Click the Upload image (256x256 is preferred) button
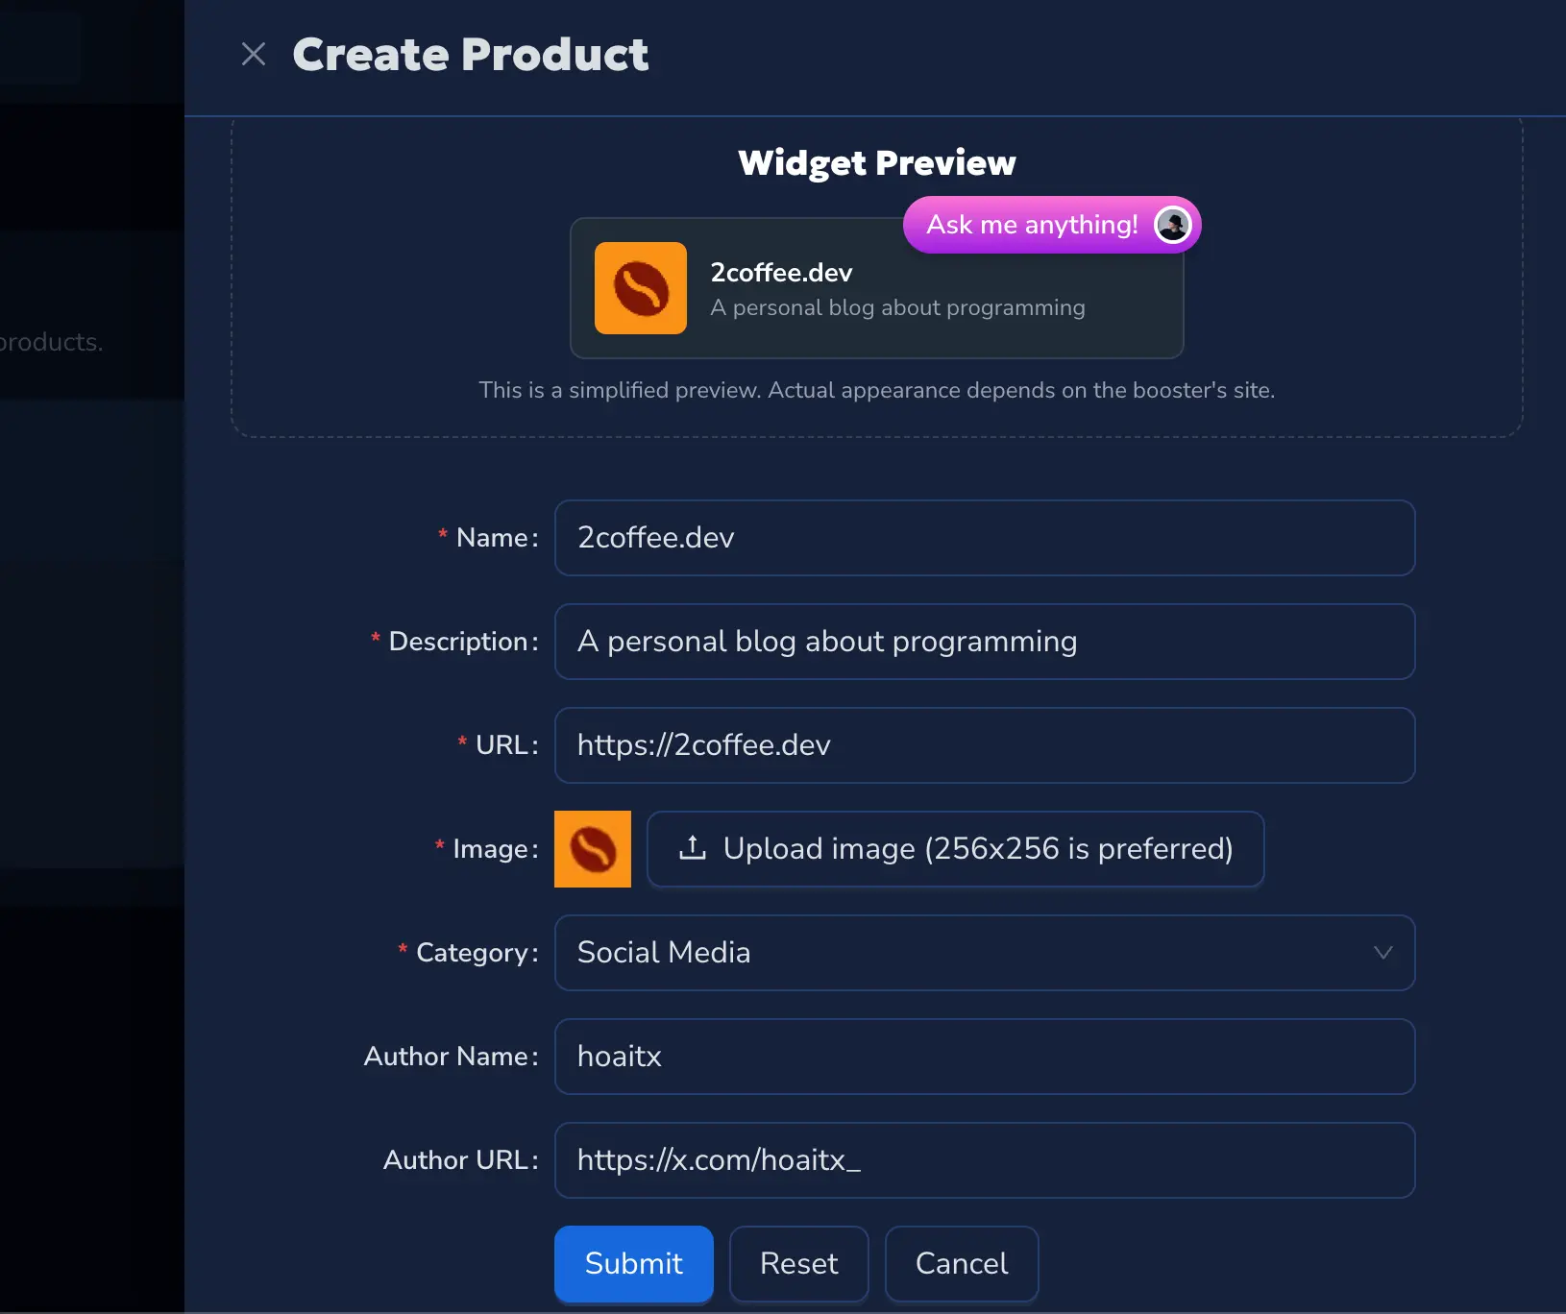The width and height of the screenshot is (1566, 1314). (x=956, y=848)
